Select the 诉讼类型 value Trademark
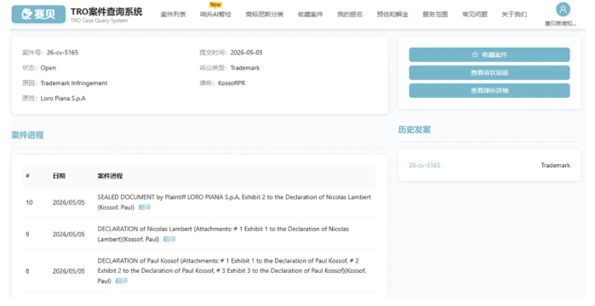 (245, 68)
